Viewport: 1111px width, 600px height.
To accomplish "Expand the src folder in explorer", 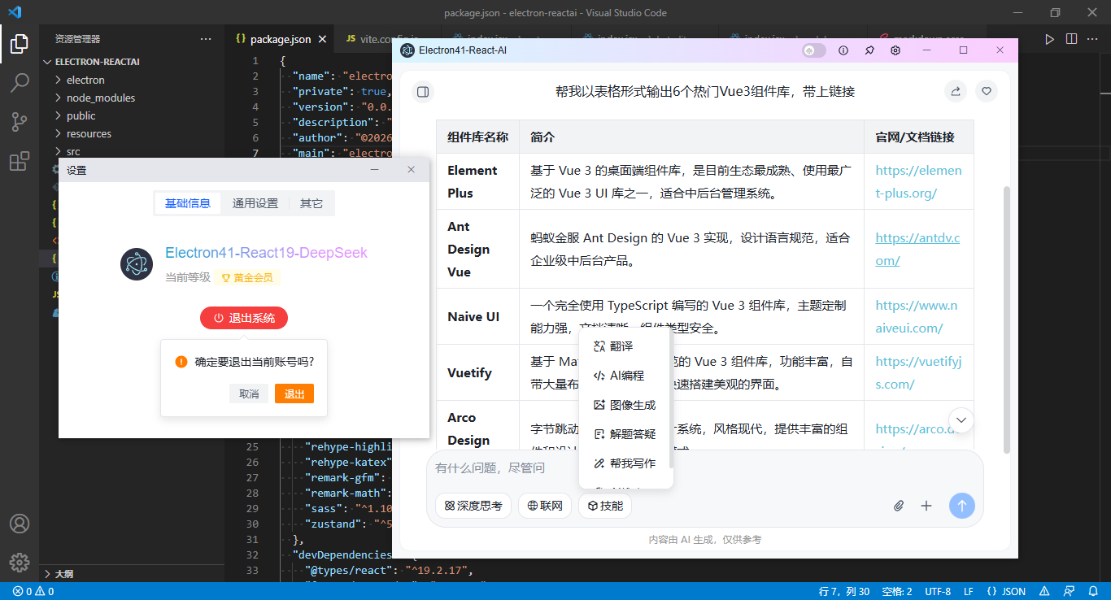I will click(132, 151).
